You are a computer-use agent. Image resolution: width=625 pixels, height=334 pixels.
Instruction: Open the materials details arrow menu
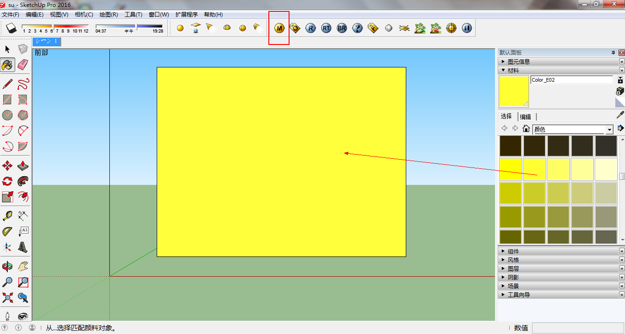[620, 128]
